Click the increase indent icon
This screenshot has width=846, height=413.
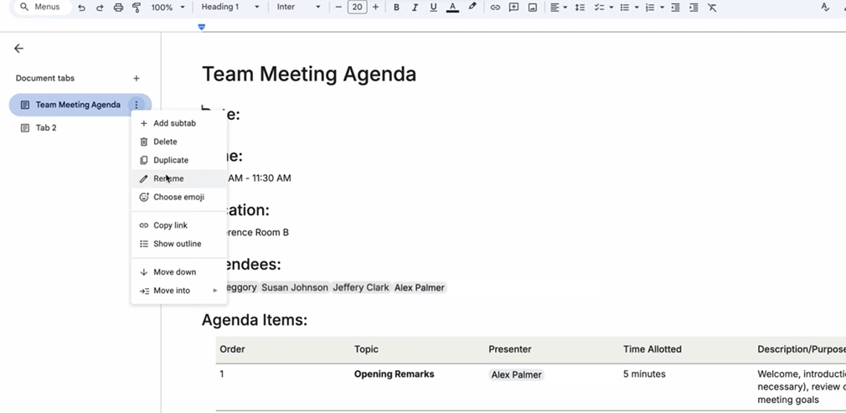694,8
